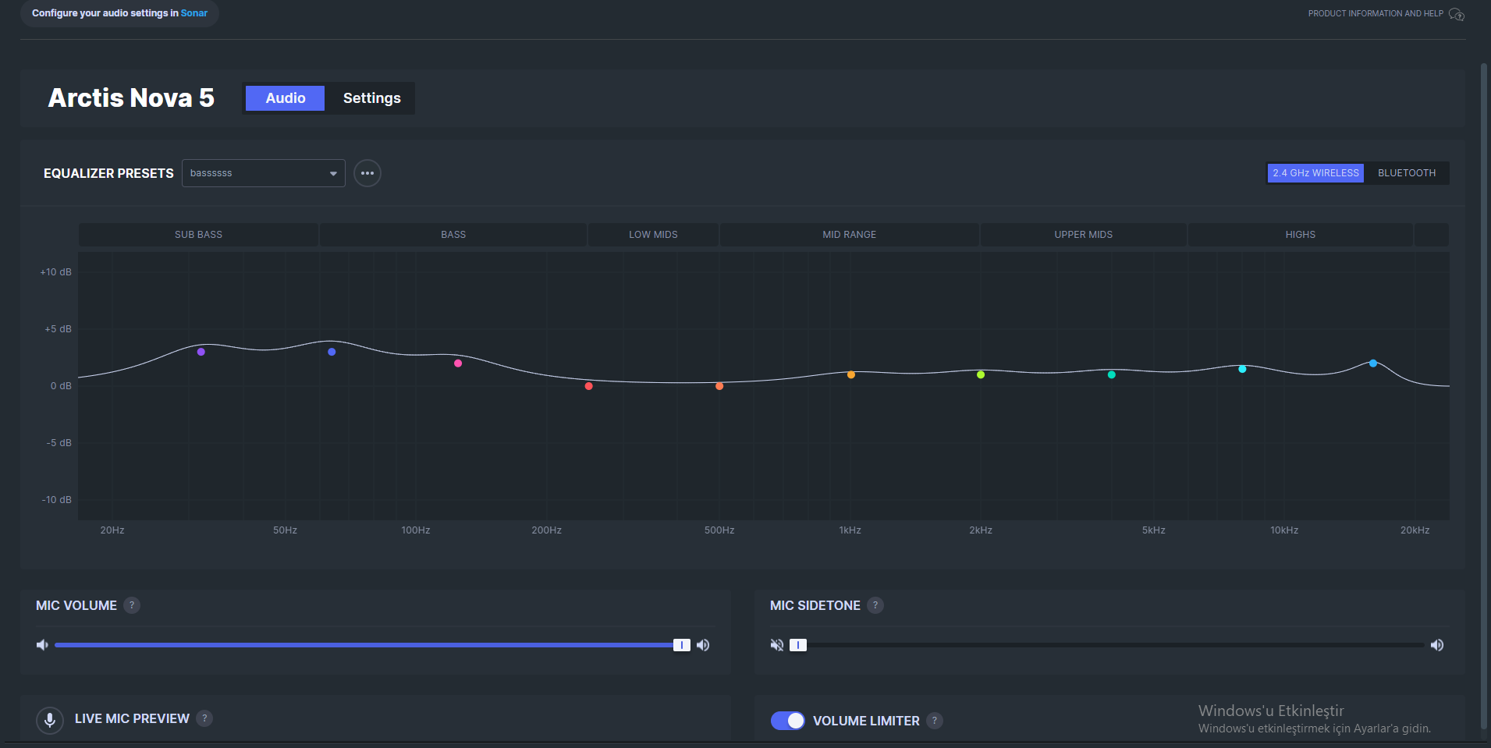
Task: Click the 0 dB axis label
Action: coord(61,386)
